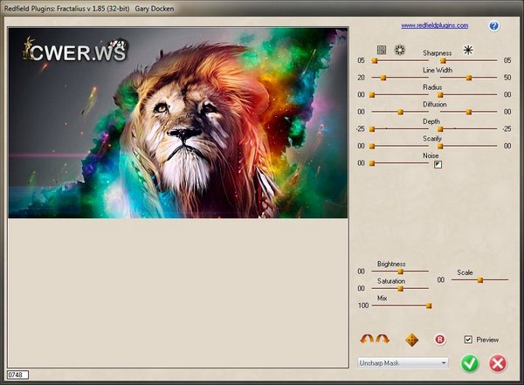
Task: Click the red X cancel button
Action: [x=498, y=362]
